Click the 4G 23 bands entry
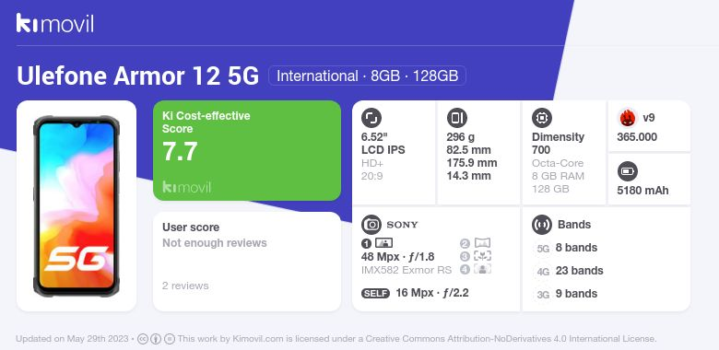 (570, 271)
